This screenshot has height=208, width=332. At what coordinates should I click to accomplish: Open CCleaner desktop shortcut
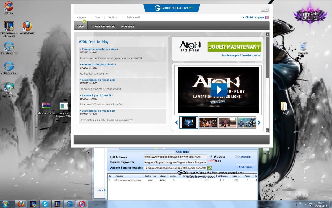[x=9, y=8]
